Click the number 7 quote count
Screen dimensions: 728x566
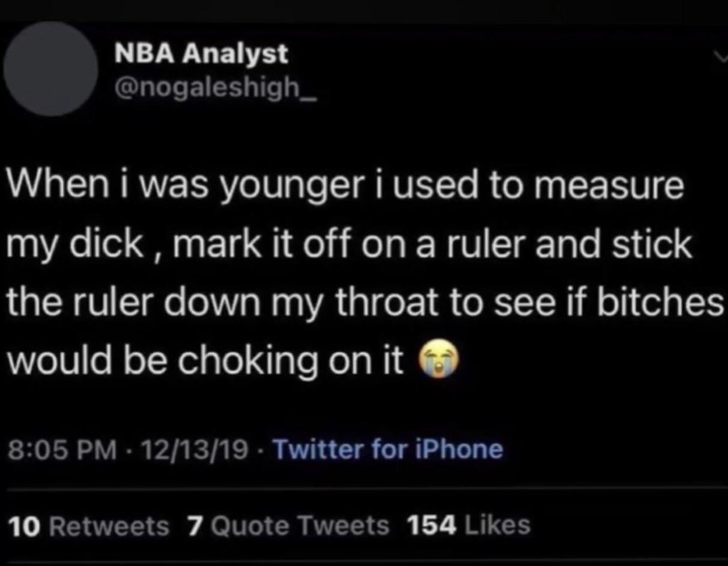(194, 526)
